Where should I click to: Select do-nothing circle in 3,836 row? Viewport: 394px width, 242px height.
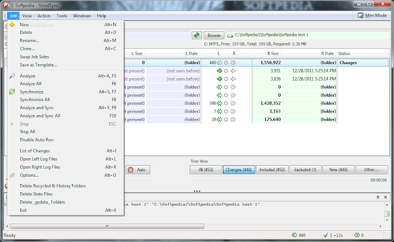click(226, 79)
